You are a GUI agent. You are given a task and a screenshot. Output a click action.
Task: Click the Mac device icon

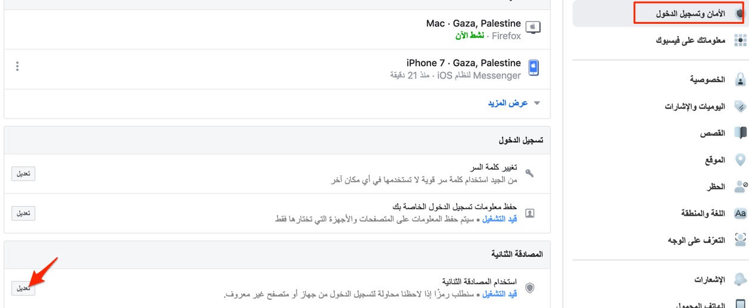point(533,27)
